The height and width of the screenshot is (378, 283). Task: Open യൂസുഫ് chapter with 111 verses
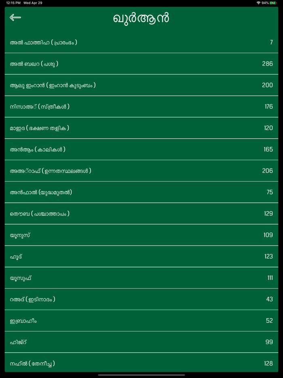(141, 278)
